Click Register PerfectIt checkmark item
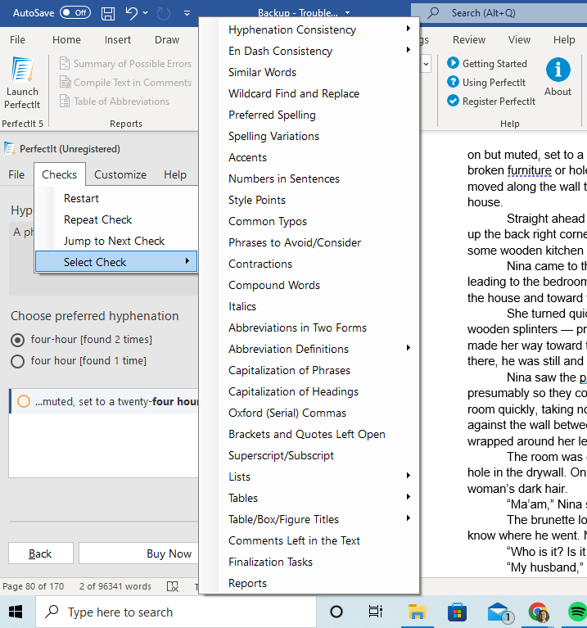587x628 pixels. coord(491,101)
